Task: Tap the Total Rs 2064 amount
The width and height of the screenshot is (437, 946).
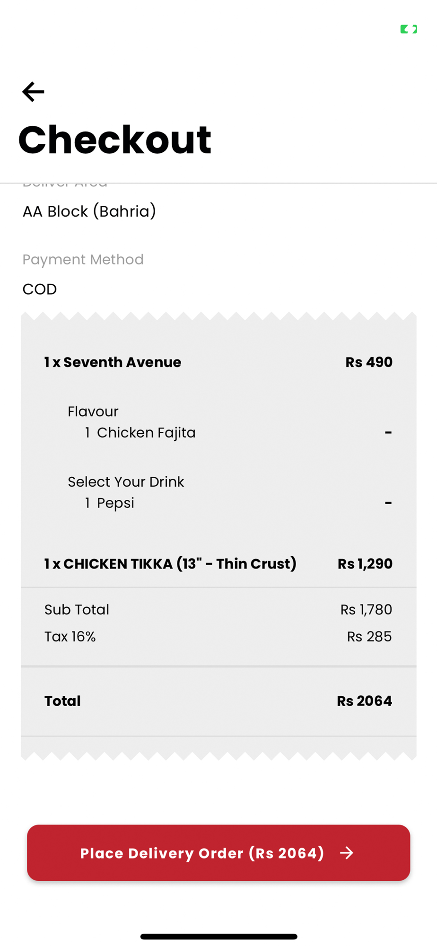Action: [364, 701]
